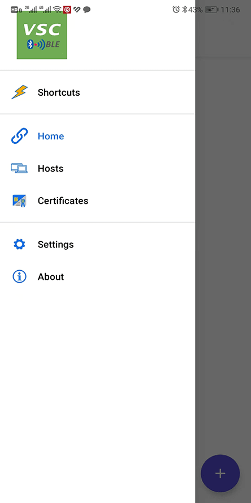
Task: Tap the chat bubble notification icon
Action: click(x=86, y=10)
